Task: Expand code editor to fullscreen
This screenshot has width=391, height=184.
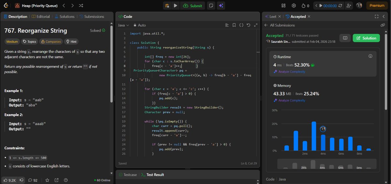Action: 256,25
